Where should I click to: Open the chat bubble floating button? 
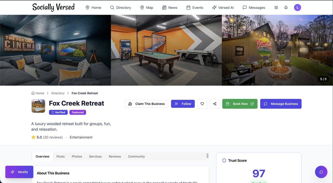[x=321, y=172]
